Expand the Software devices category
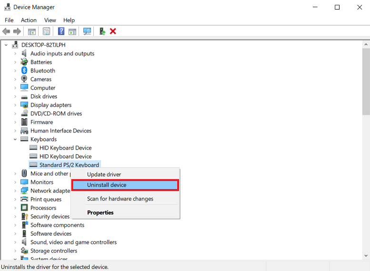The image size is (370, 271). 15,234
